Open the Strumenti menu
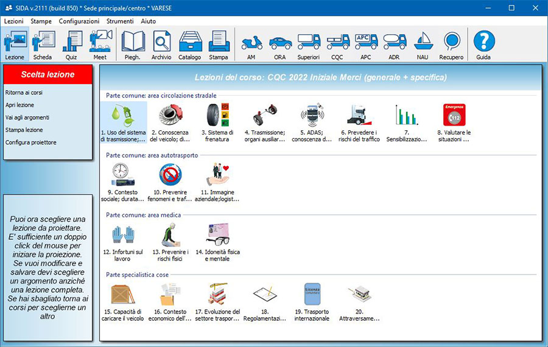 [119, 21]
